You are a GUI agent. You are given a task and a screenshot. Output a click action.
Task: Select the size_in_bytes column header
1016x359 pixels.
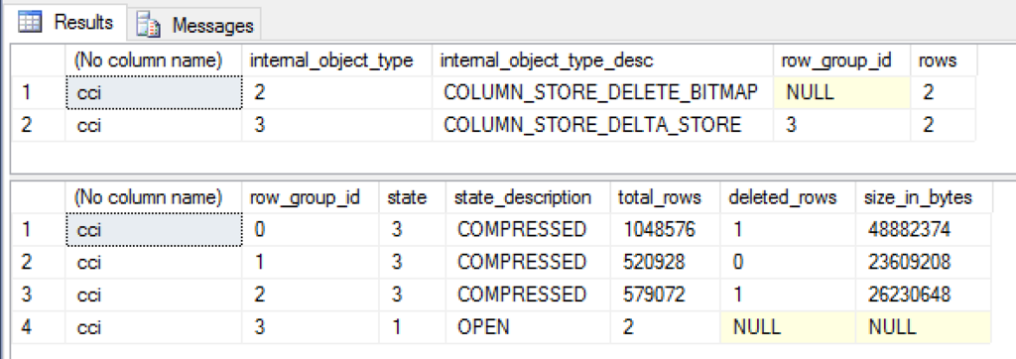click(x=924, y=197)
